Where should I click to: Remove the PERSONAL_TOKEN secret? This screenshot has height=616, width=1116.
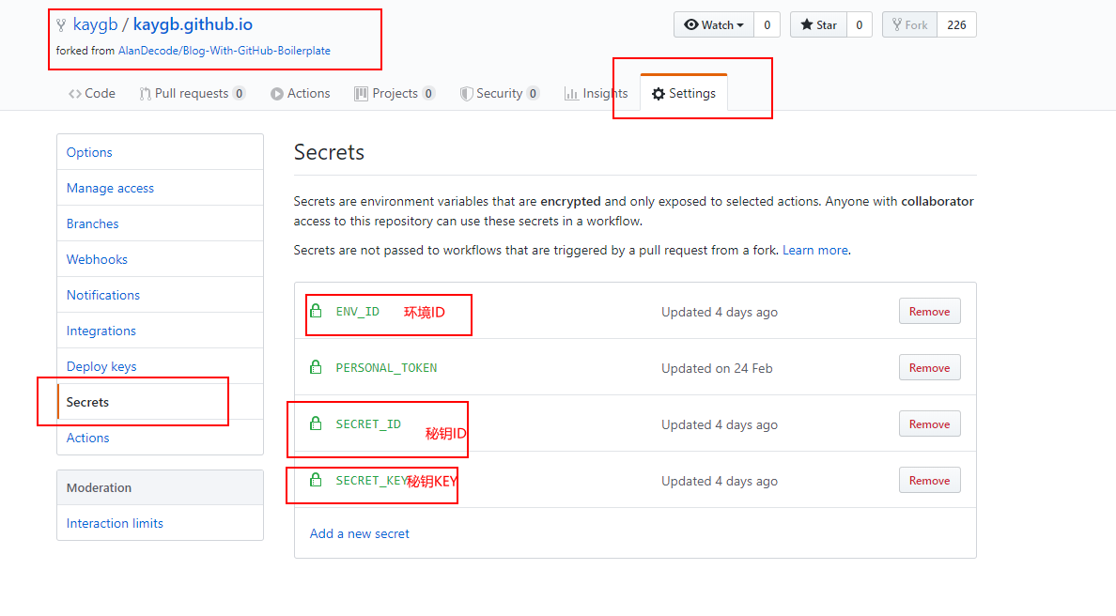coord(929,368)
